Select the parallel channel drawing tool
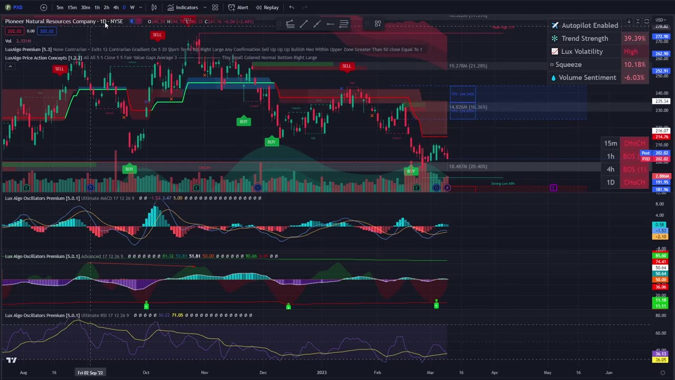The image size is (675, 380). (290, 24)
